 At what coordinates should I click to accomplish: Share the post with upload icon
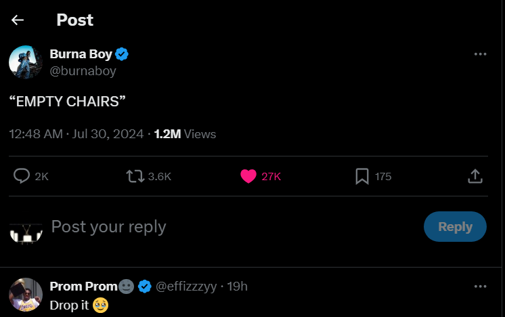coord(475,176)
